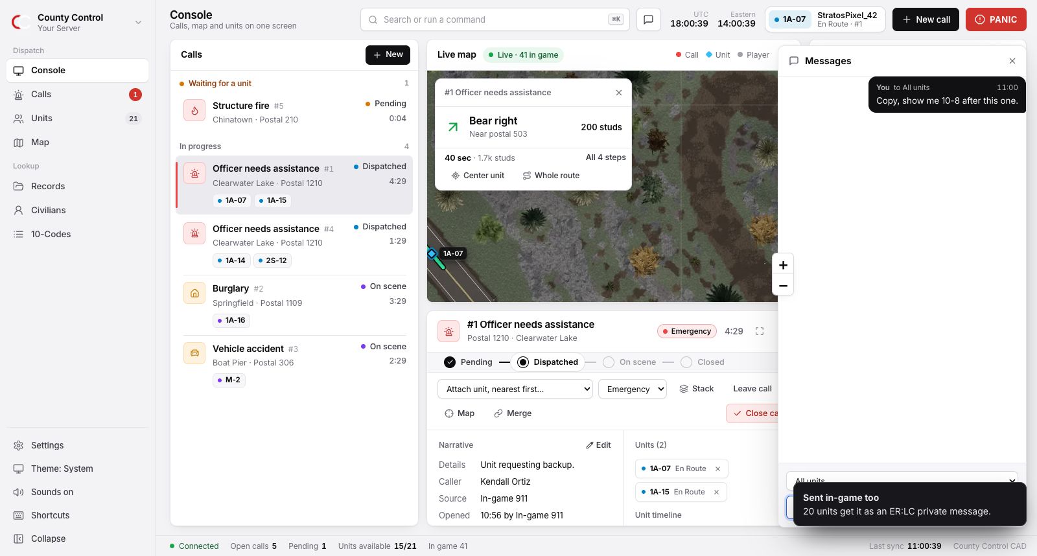Zoom out on the live map

783,286
